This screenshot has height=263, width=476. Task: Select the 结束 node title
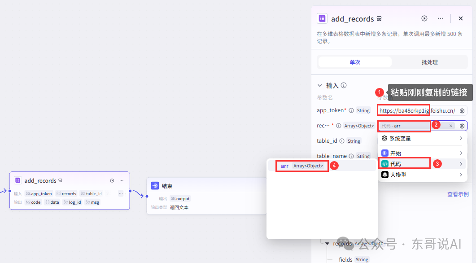[167, 186]
